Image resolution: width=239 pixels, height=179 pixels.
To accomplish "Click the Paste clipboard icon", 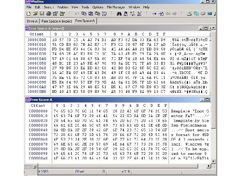I will coord(91,14).
